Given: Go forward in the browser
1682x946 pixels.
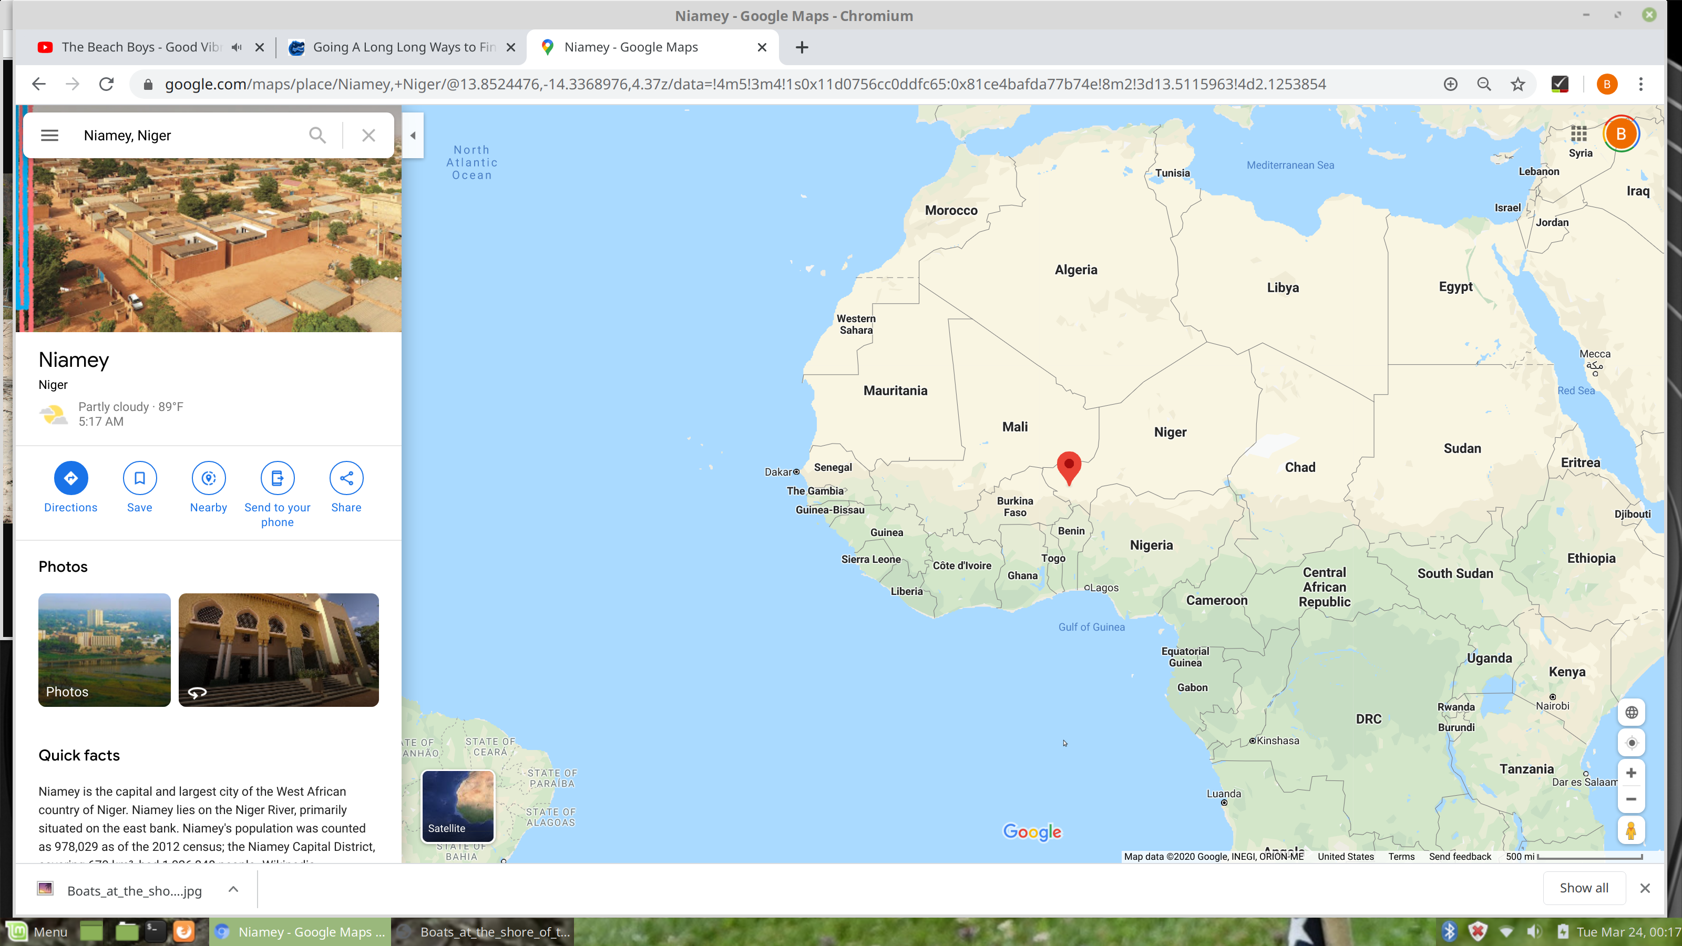Looking at the screenshot, I should click(x=73, y=84).
